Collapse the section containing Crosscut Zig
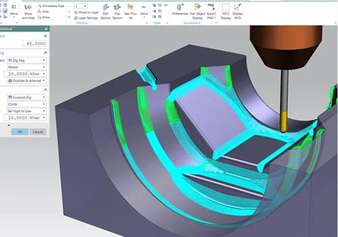Image resolution: width=338 pixels, height=237 pixels. 46,90
